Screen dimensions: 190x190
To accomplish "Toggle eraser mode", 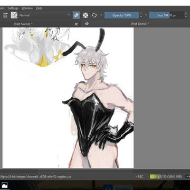I will pyautogui.click(x=77, y=15).
